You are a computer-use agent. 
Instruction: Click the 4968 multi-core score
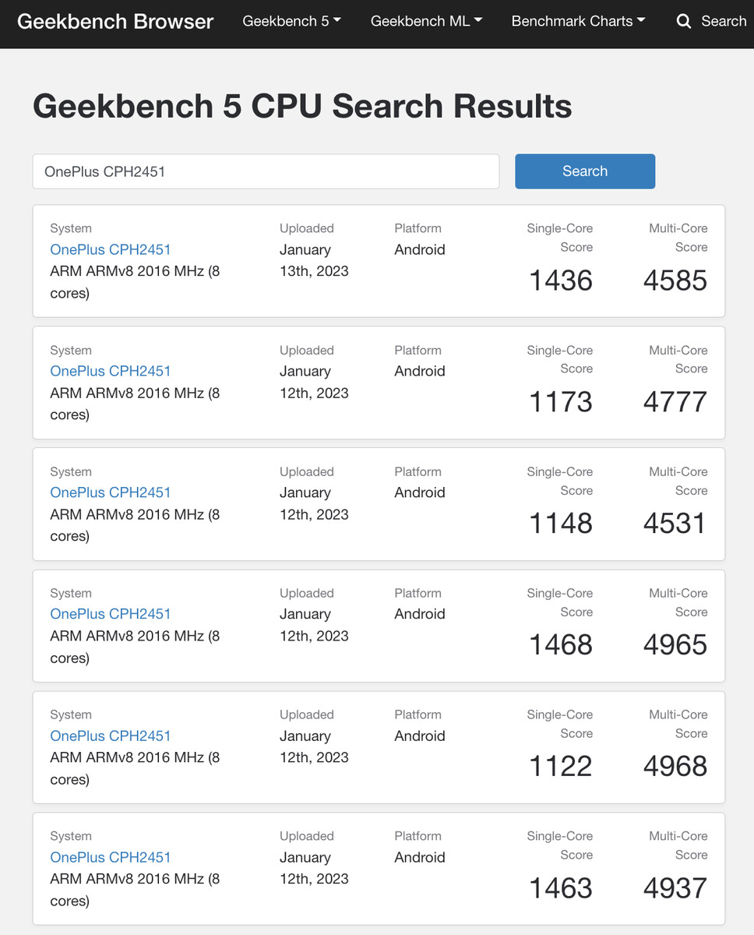click(x=675, y=767)
